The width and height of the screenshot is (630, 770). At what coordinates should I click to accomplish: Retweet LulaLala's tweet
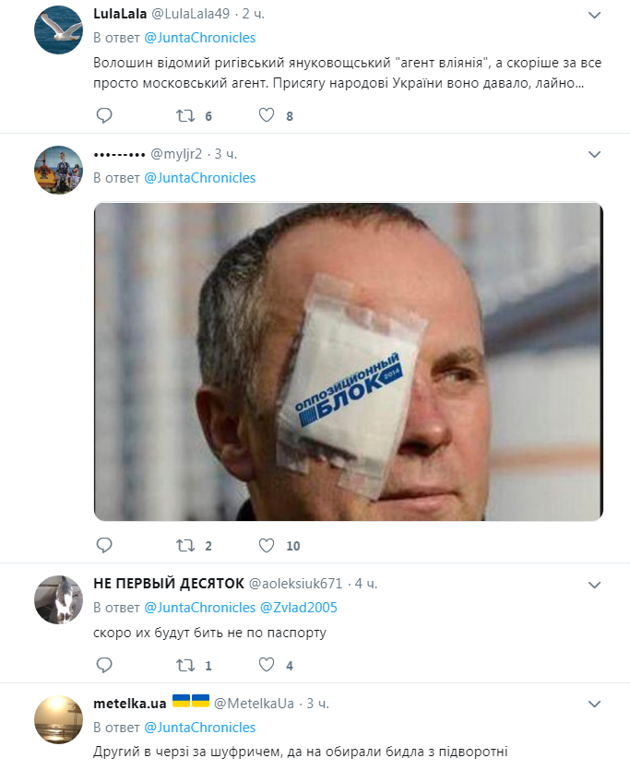(184, 116)
